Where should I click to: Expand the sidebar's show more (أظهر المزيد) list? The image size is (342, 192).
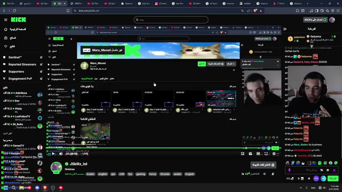(8, 133)
